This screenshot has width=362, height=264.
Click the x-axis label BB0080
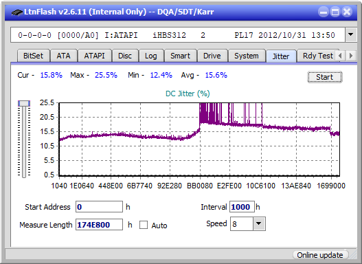[200, 186]
